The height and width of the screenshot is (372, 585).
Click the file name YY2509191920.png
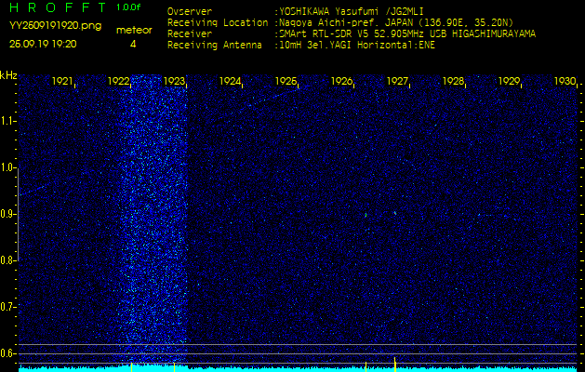click(55, 26)
